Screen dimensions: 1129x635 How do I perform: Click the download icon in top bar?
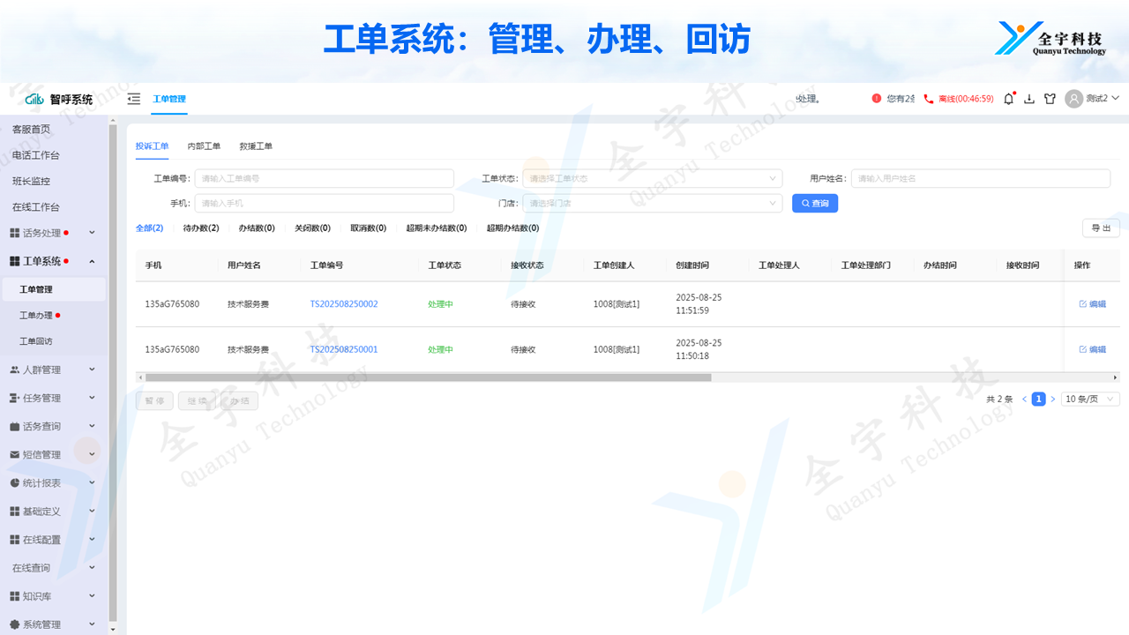[1029, 99]
